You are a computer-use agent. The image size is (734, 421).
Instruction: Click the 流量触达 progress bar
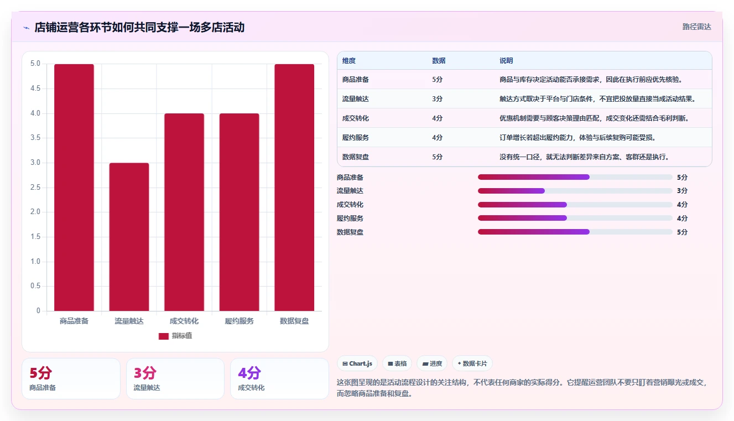[575, 191]
